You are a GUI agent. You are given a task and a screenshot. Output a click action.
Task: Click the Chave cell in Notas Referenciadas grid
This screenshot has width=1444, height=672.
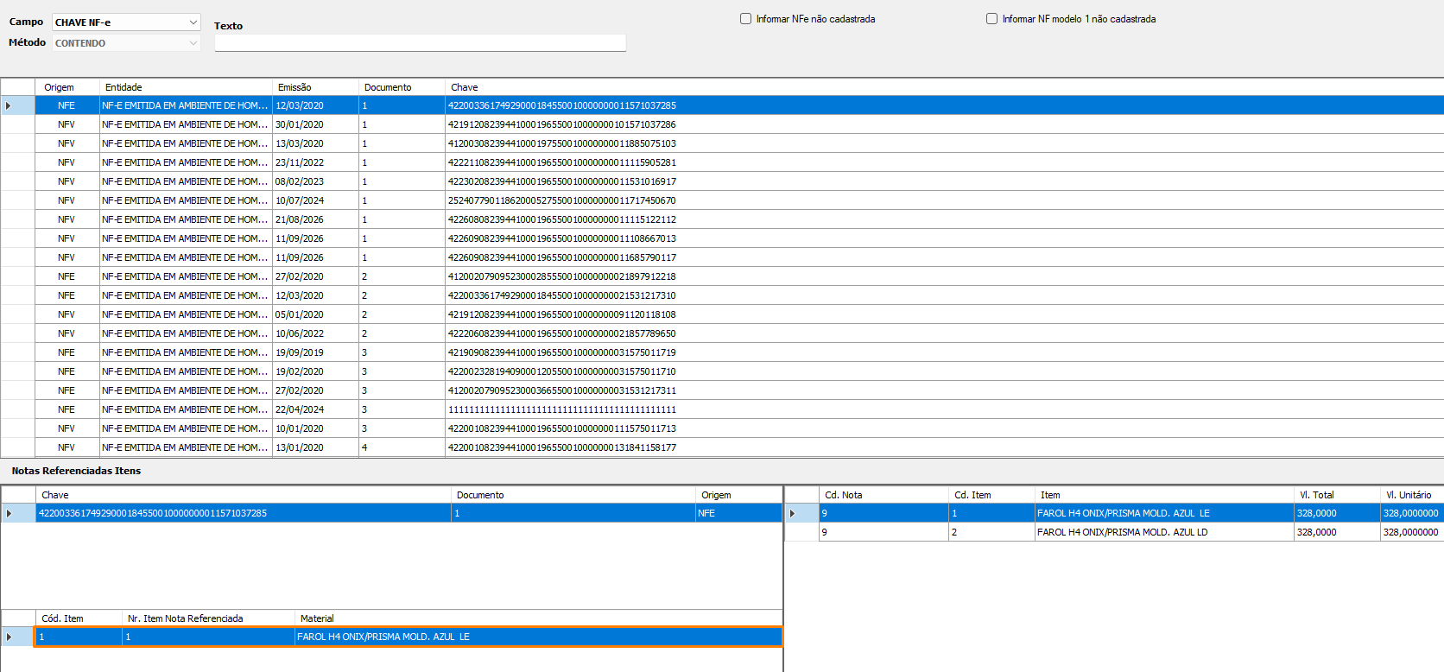pos(244,513)
